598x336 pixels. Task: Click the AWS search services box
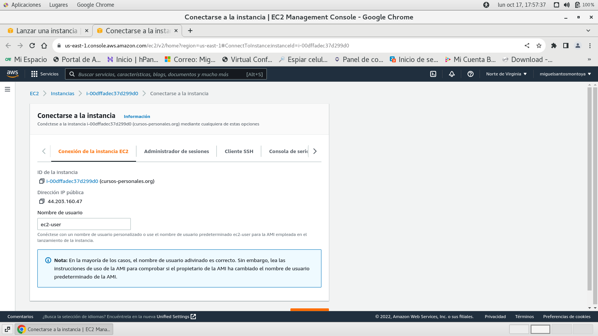tap(166, 74)
